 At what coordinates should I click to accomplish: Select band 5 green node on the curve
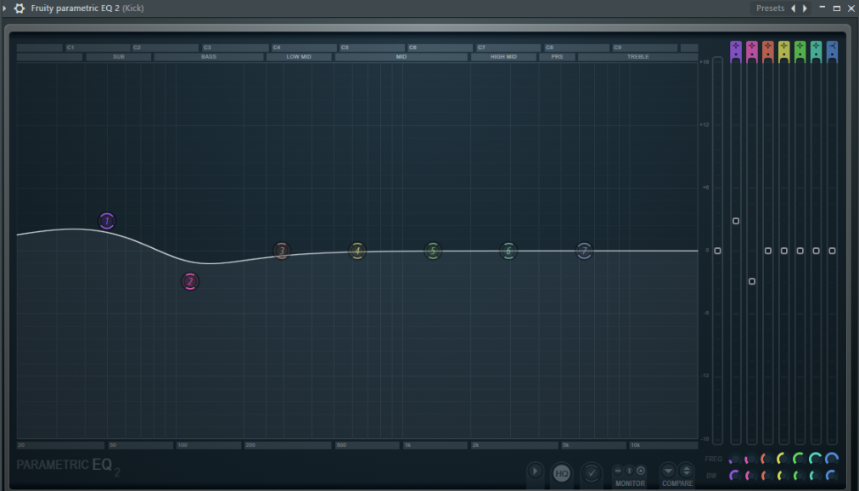pyautogui.click(x=433, y=251)
